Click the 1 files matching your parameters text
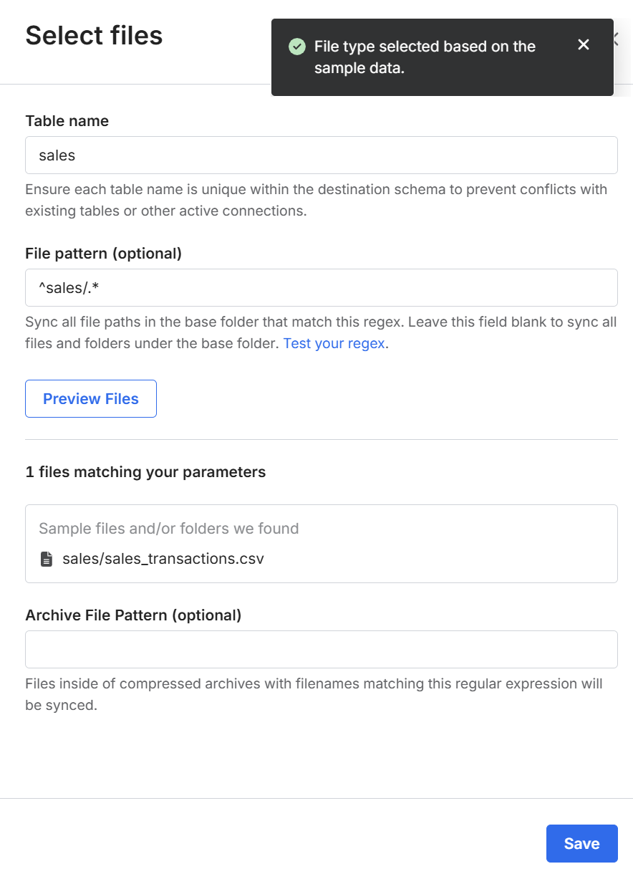Image resolution: width=633 pixels, height=874 pixels. (145, 472)
